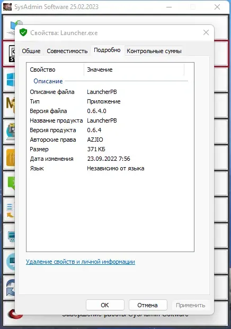This screenshot has height=329, width=231.
Task: Click the Отмена button
Action: point(148,305)
